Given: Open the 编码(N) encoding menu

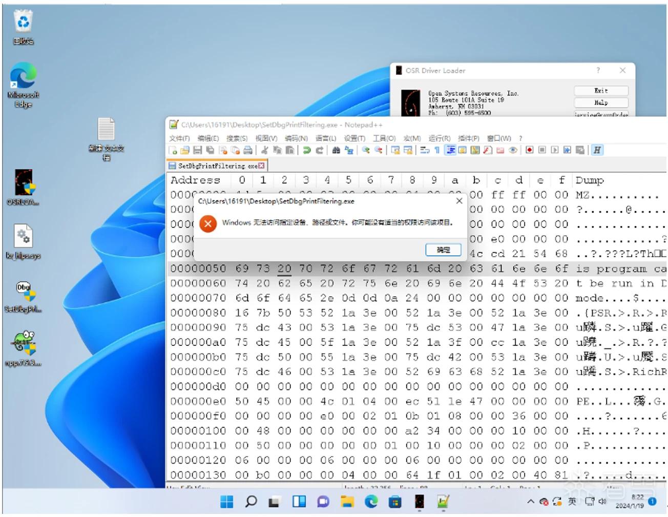Looking at the screenshot, I should (296, 138).
